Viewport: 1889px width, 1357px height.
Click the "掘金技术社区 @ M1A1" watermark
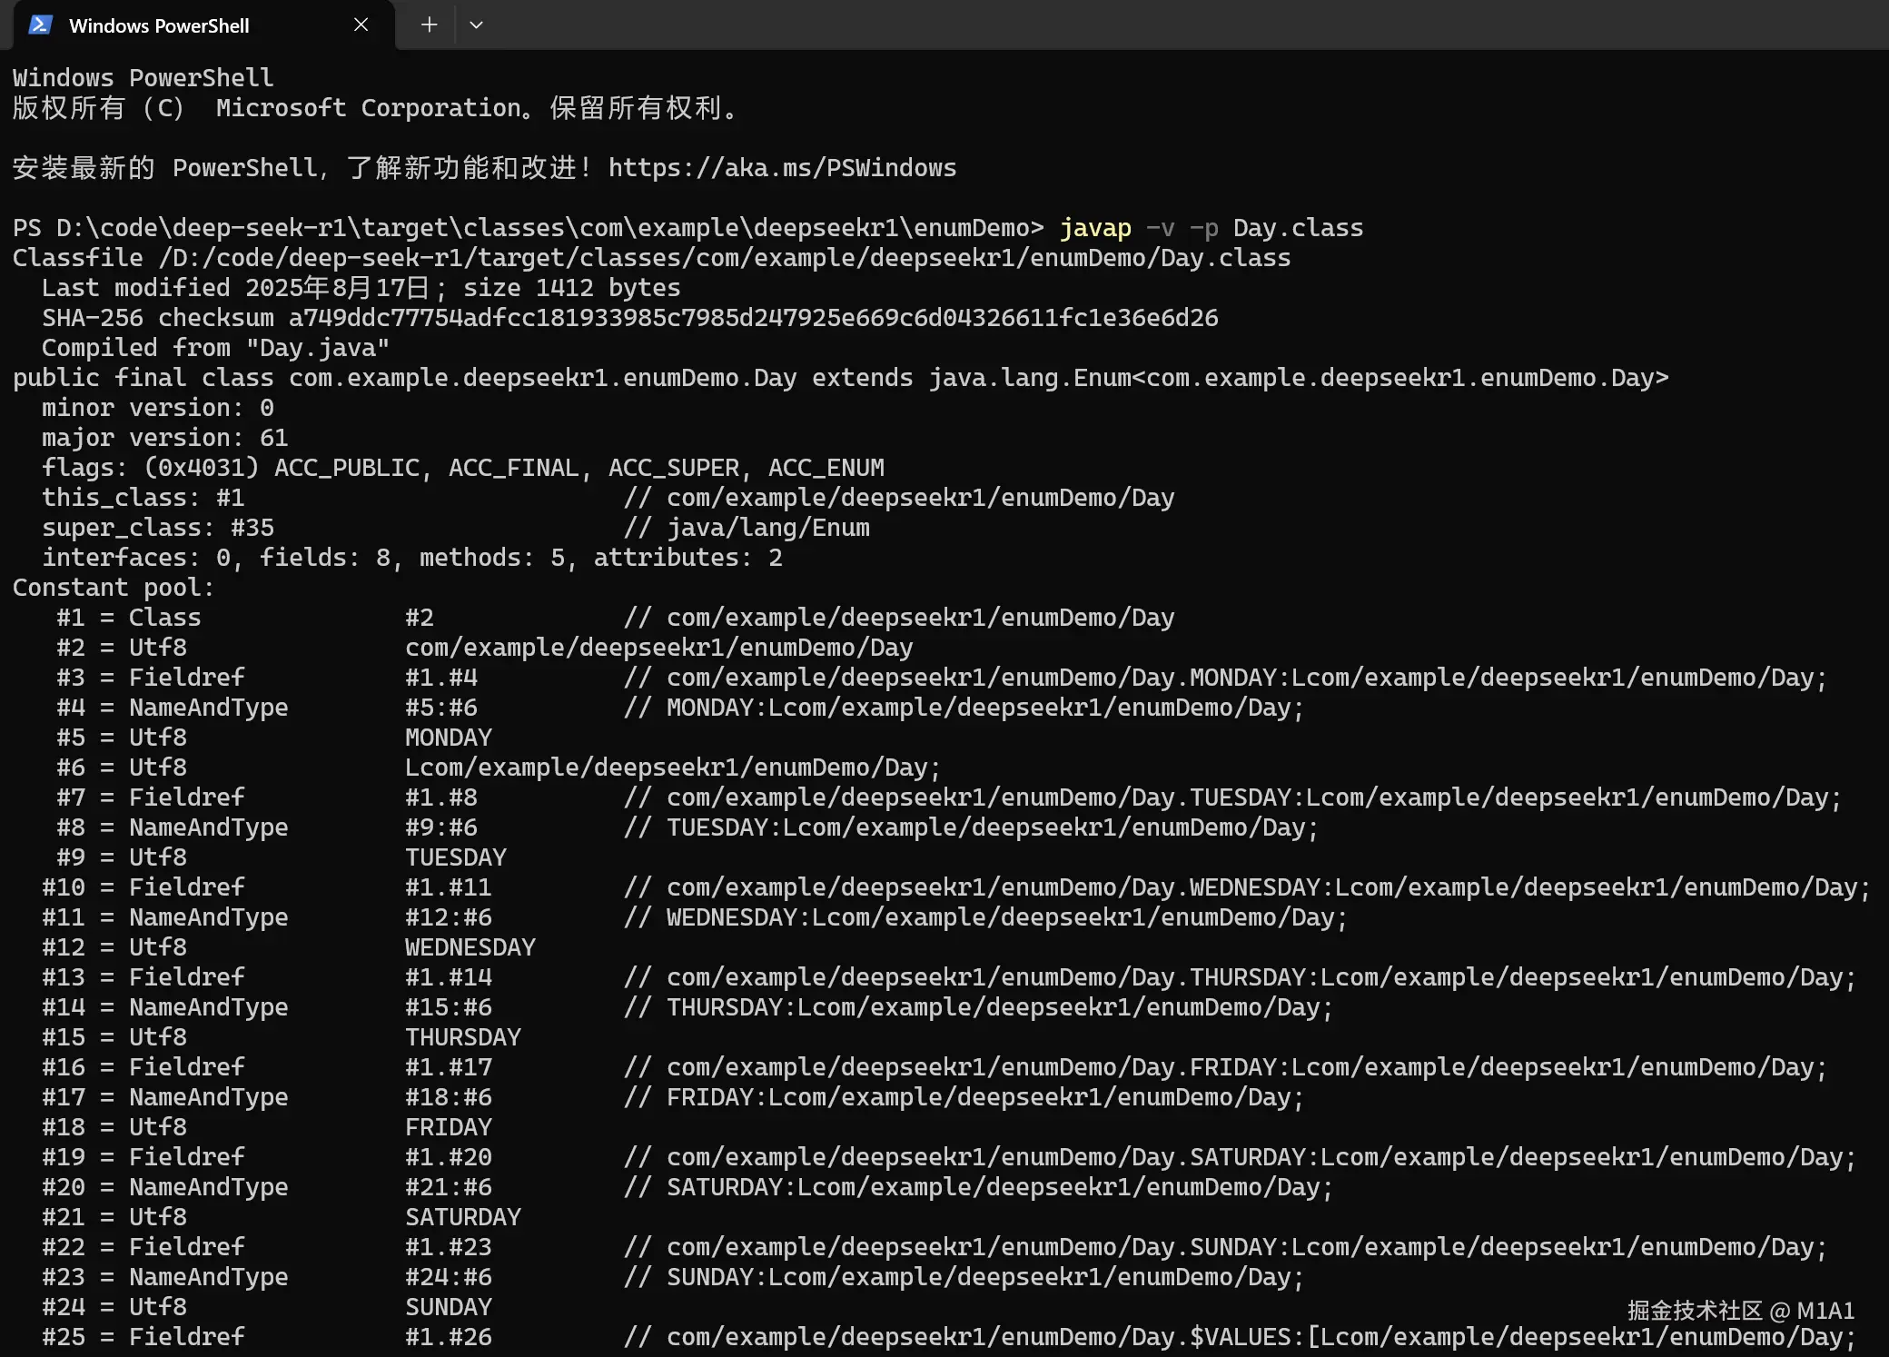pos(1740,1310)
